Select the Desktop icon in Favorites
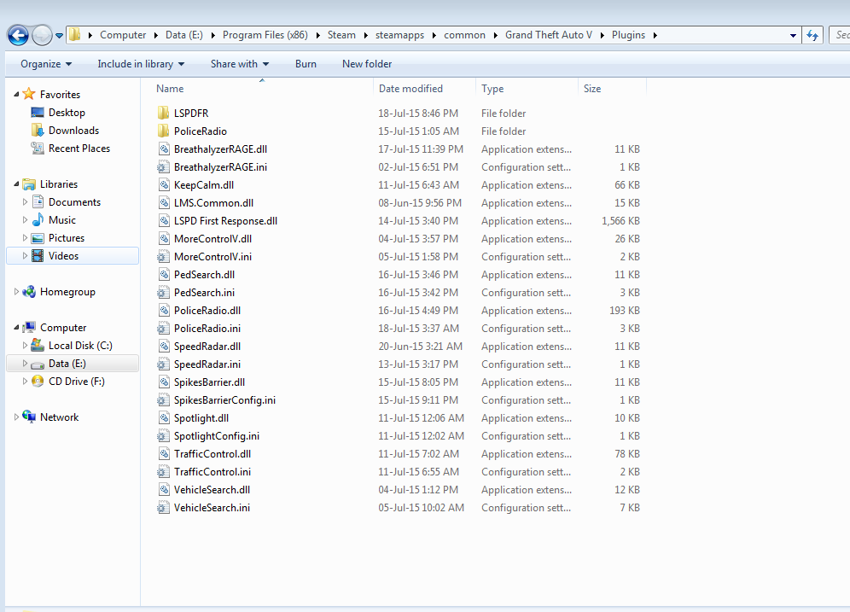 38,112
